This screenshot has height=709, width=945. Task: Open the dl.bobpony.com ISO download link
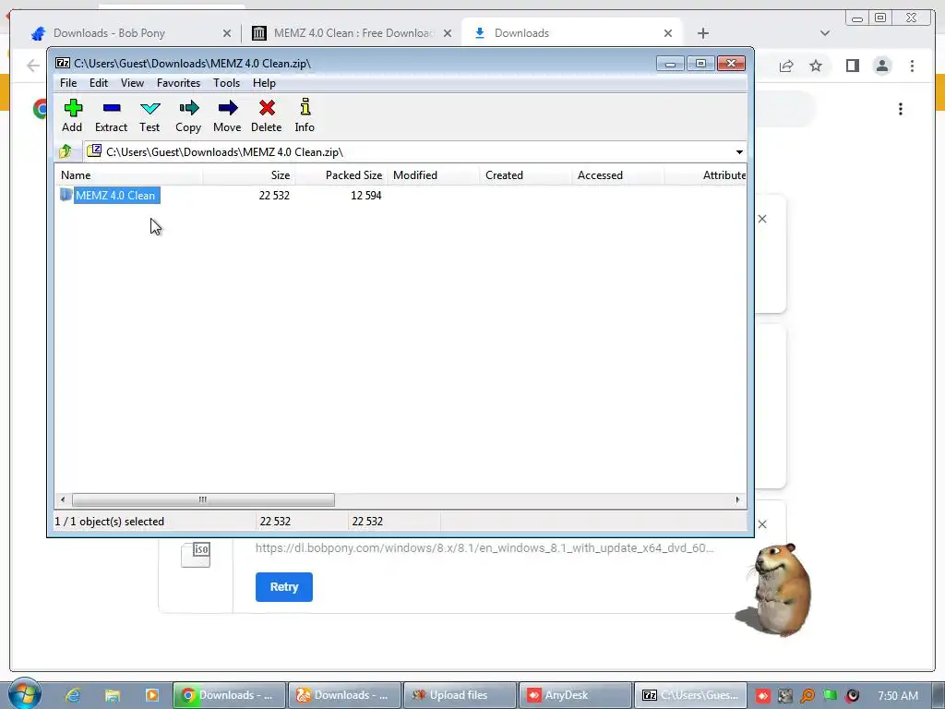(x=484, y=548)
